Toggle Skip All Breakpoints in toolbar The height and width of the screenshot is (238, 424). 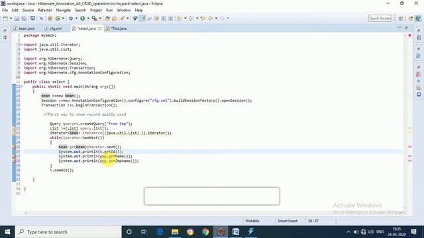(x=41, y=19)
